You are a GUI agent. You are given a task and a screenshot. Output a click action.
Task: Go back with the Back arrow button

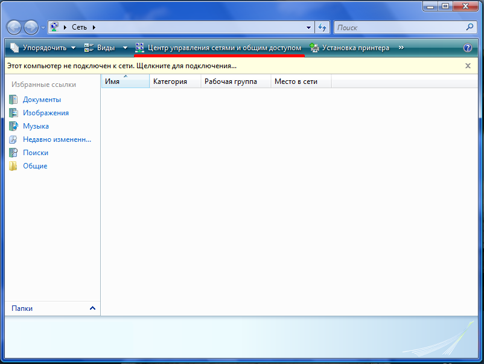[14, 28]
